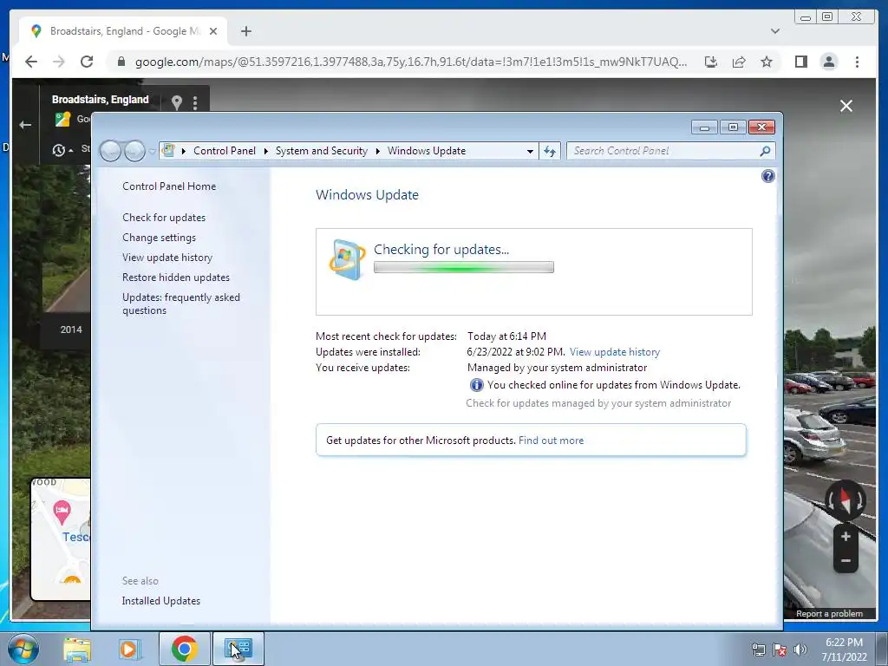The image size is (888, 666).
Task: Expand the address bar history dropdown
Action: tap(530, 151)
